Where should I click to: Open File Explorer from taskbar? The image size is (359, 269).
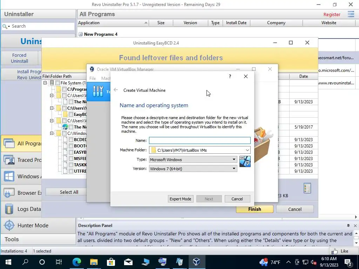click(x=94, y=262)
